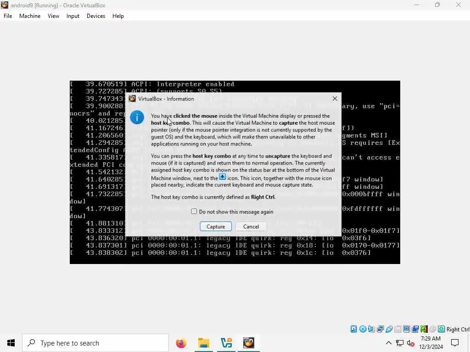Image resolution: width=470 pixels, height=352 pixels.
Task: Minimize the VirtualBox window
Action: coord(417,5)
